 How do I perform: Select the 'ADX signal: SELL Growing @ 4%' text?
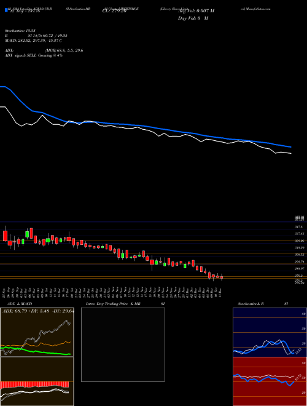click(34, 55)
